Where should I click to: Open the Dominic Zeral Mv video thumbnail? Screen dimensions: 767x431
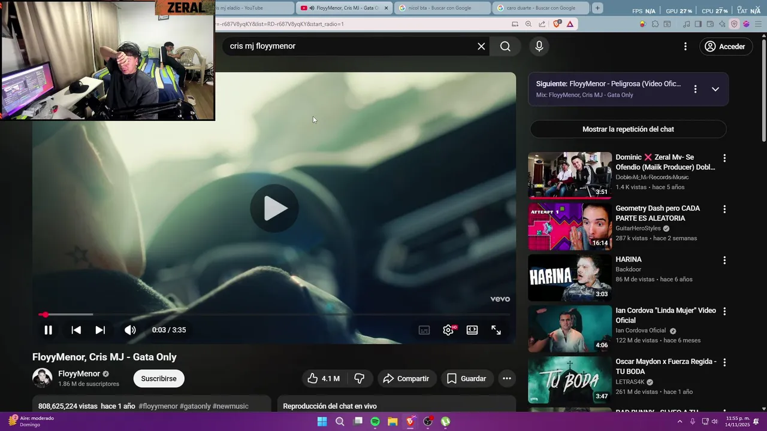click(x=570, y=175)
